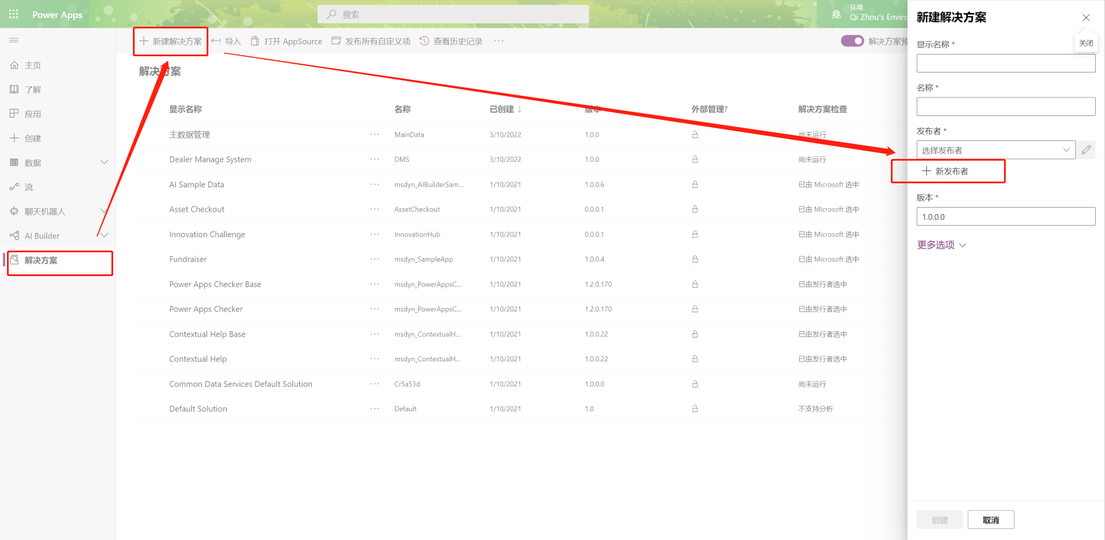Click 新建解决方案 toolbar button

point(171,41)
